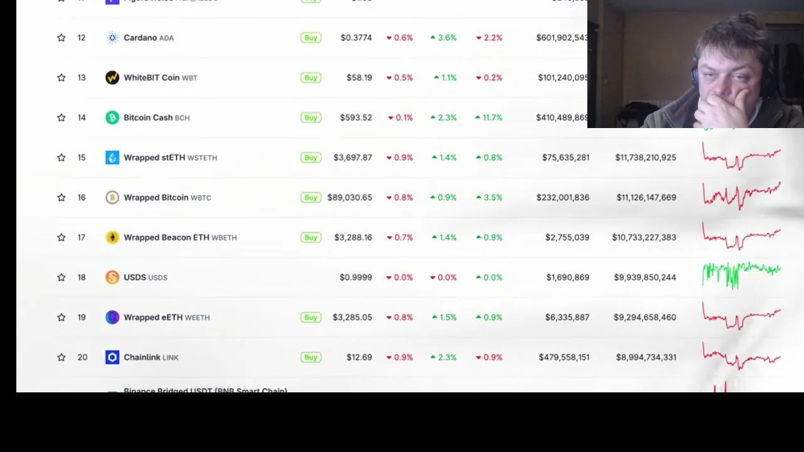Screen dimensions: 804x452
Task: Click the Wrapped eETH logo icon
Action: coord(112,318)
